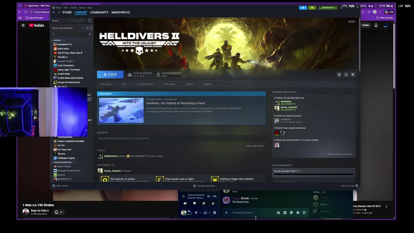Open Discord user settings gear
Screen dimensions: 414x233
pos(214,213)
